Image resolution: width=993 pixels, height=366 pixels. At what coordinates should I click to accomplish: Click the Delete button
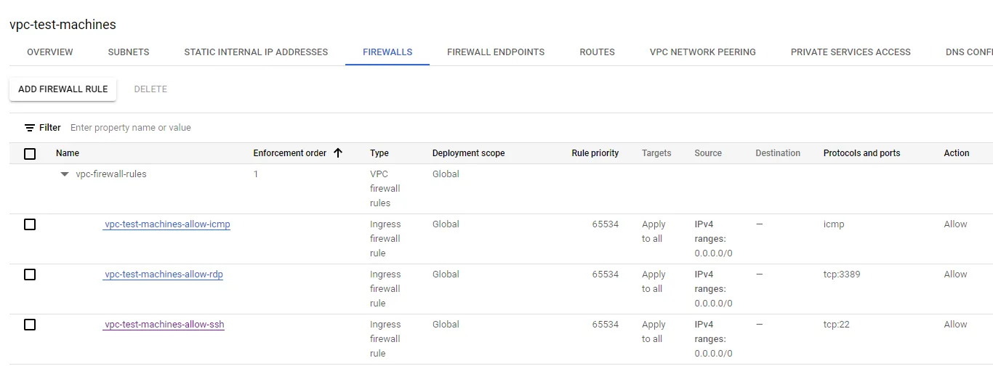150,89
